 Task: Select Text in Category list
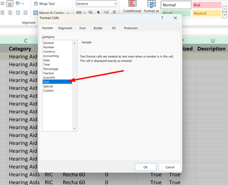click(x=57, y=82)
